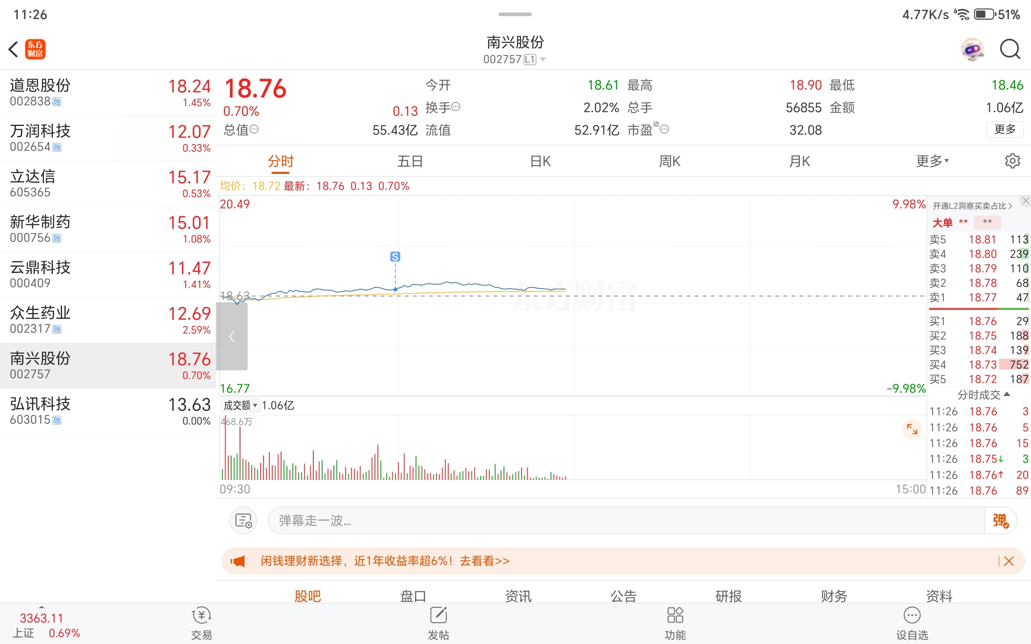Image resolution: width=1031 pixels, height=644 pixels.
Task: Tap the 弹幕走一波 input field
Action: 626,520
